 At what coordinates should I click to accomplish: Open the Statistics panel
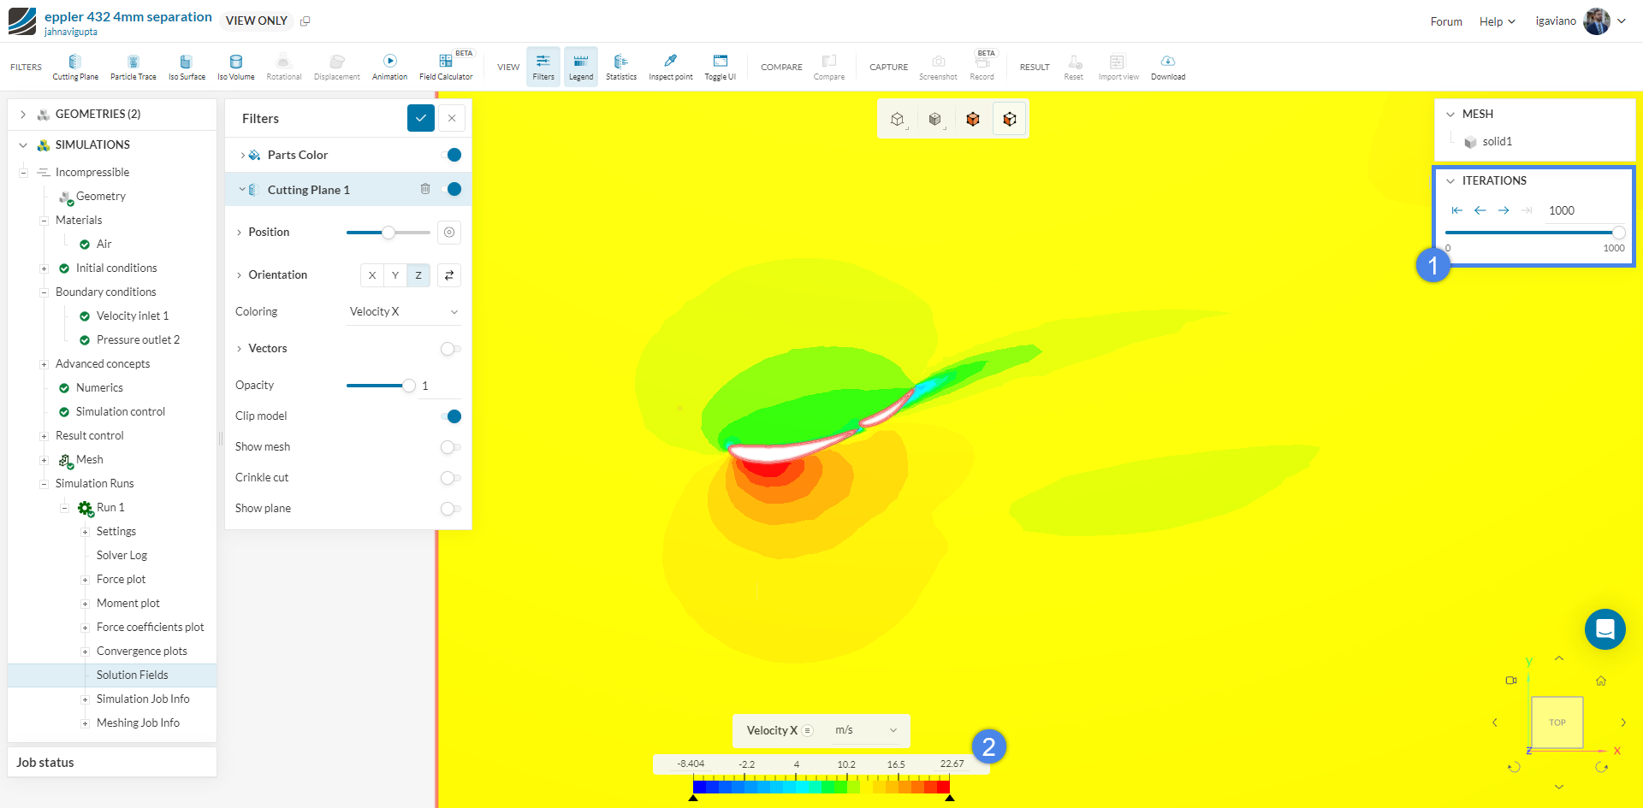(621, 66)
